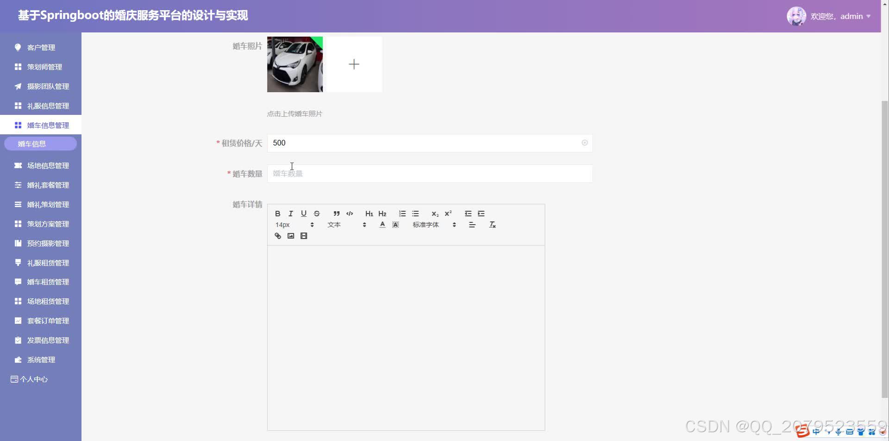889x441 pixels.
Task: Apply superscript formatting
Action: tap(447, 214)
